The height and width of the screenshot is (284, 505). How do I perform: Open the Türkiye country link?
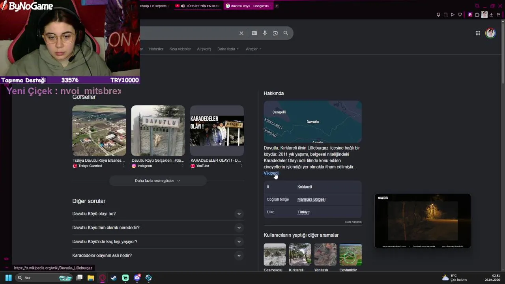pyautogui.click(x=303, y=212)
